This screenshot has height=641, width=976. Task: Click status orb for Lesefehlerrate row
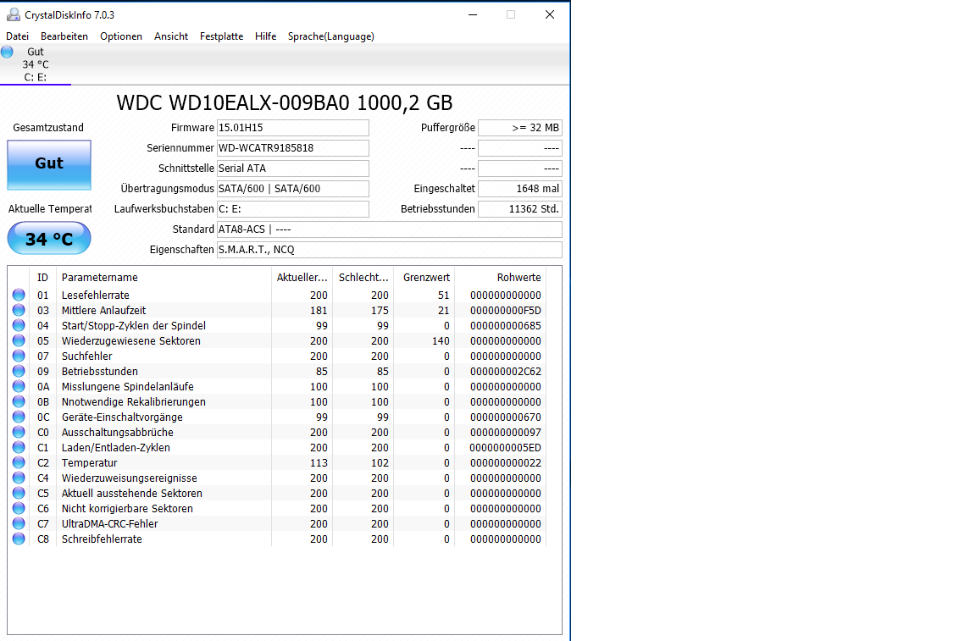pyautogui.click(x=19, y=295)
